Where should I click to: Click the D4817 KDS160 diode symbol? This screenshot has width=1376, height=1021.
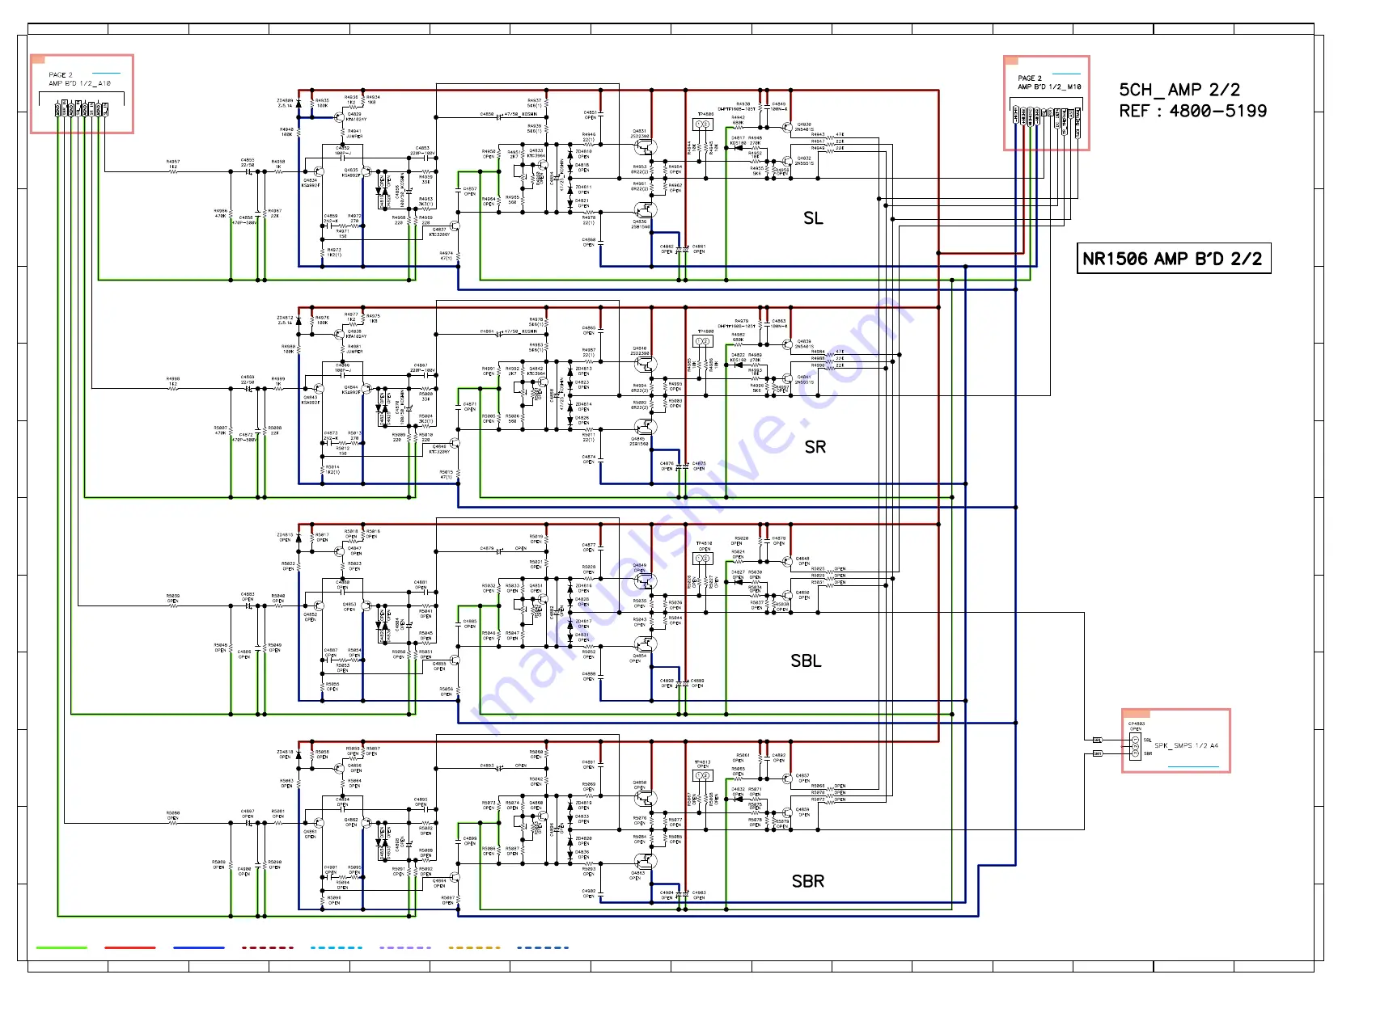[x=738, y=147]
